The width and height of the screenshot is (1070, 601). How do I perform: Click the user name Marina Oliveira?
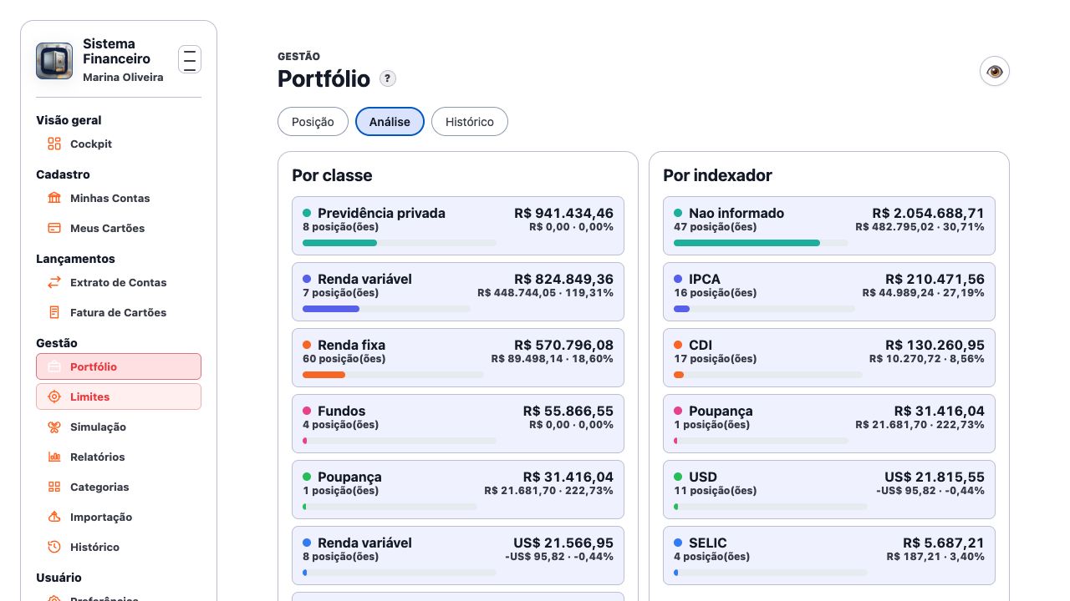click(123, 77)
